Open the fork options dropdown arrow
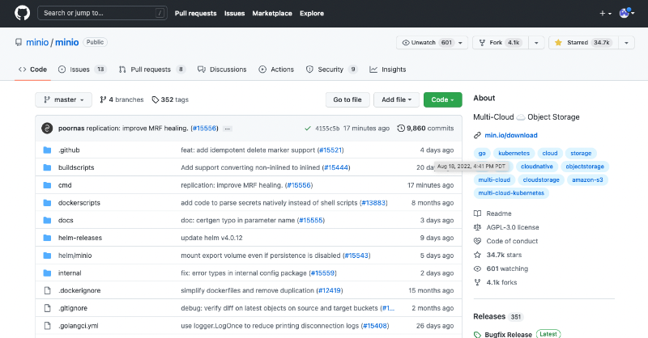The image size is (648, 338). [536, 43]
